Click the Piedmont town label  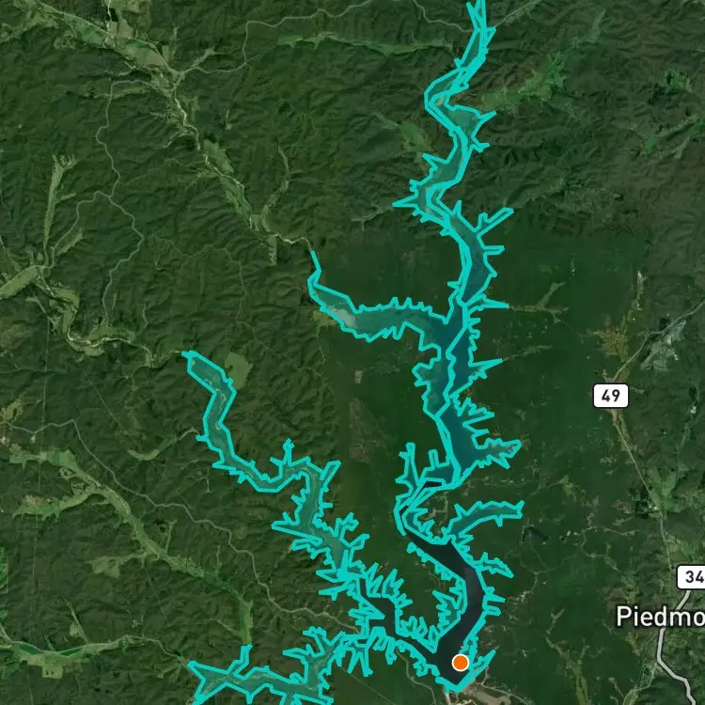(660, 616)
